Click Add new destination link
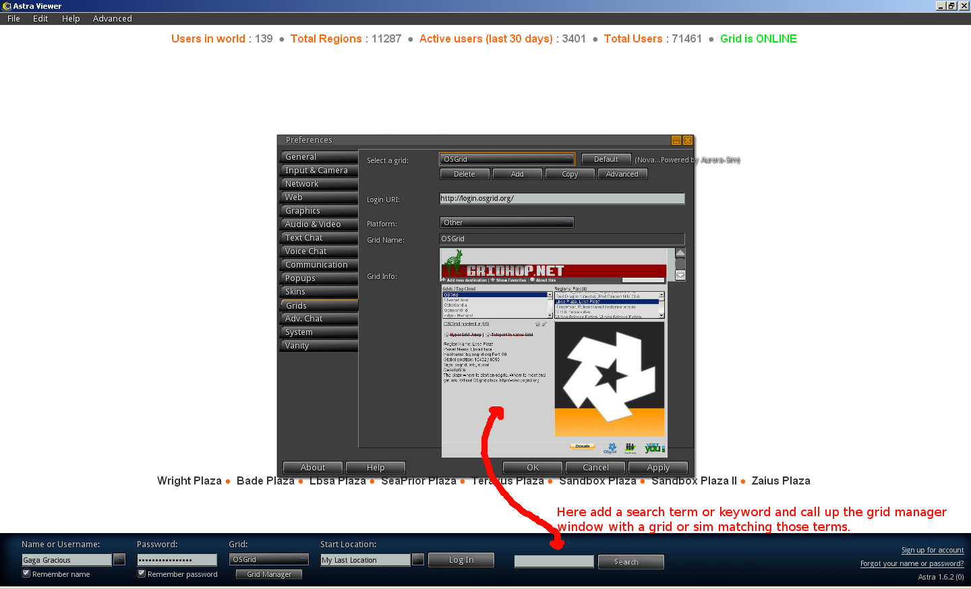Screen dimensions: 971x589 [467, 280]
